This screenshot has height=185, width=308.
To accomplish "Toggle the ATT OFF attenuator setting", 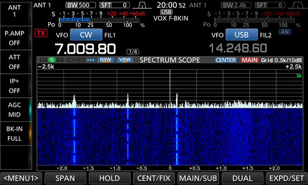I will [x=15, y=62].
